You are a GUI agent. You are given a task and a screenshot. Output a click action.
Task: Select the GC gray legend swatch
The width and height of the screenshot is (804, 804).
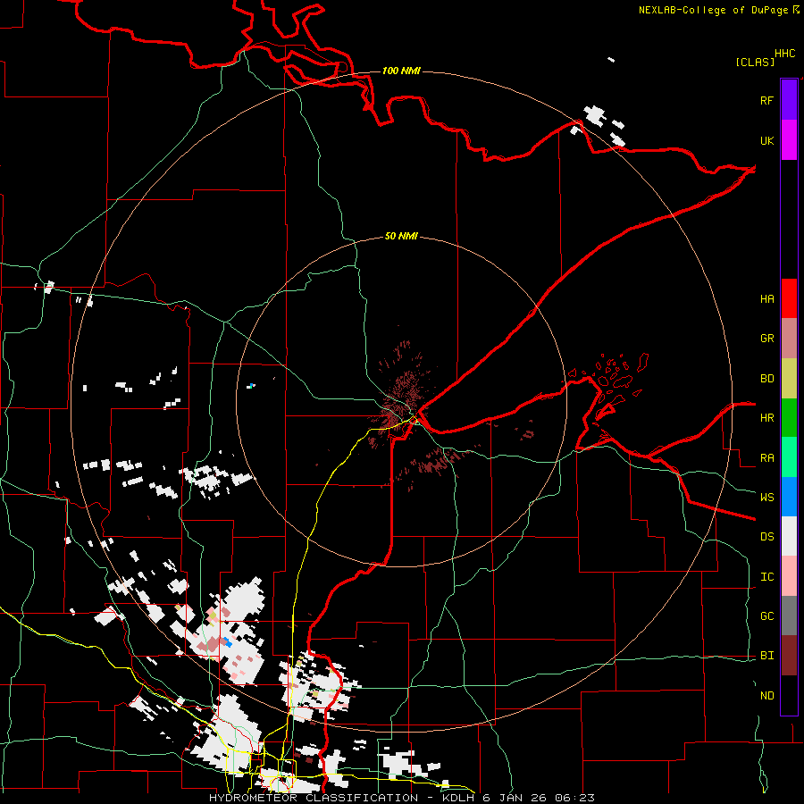pyautogui.click(x=789, y=616)
